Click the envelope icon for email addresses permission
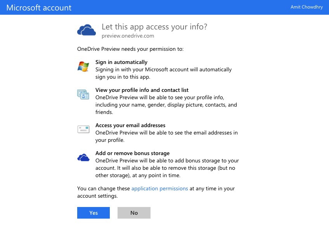This screenshot has height=238, width=329. pos(83,129)
